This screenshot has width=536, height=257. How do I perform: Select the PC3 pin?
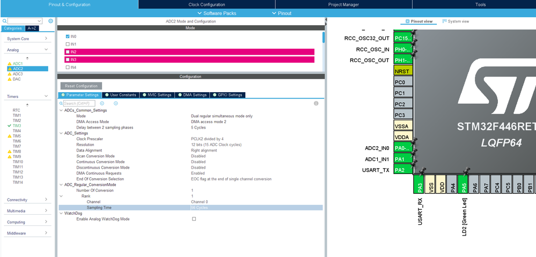(403, 115)
